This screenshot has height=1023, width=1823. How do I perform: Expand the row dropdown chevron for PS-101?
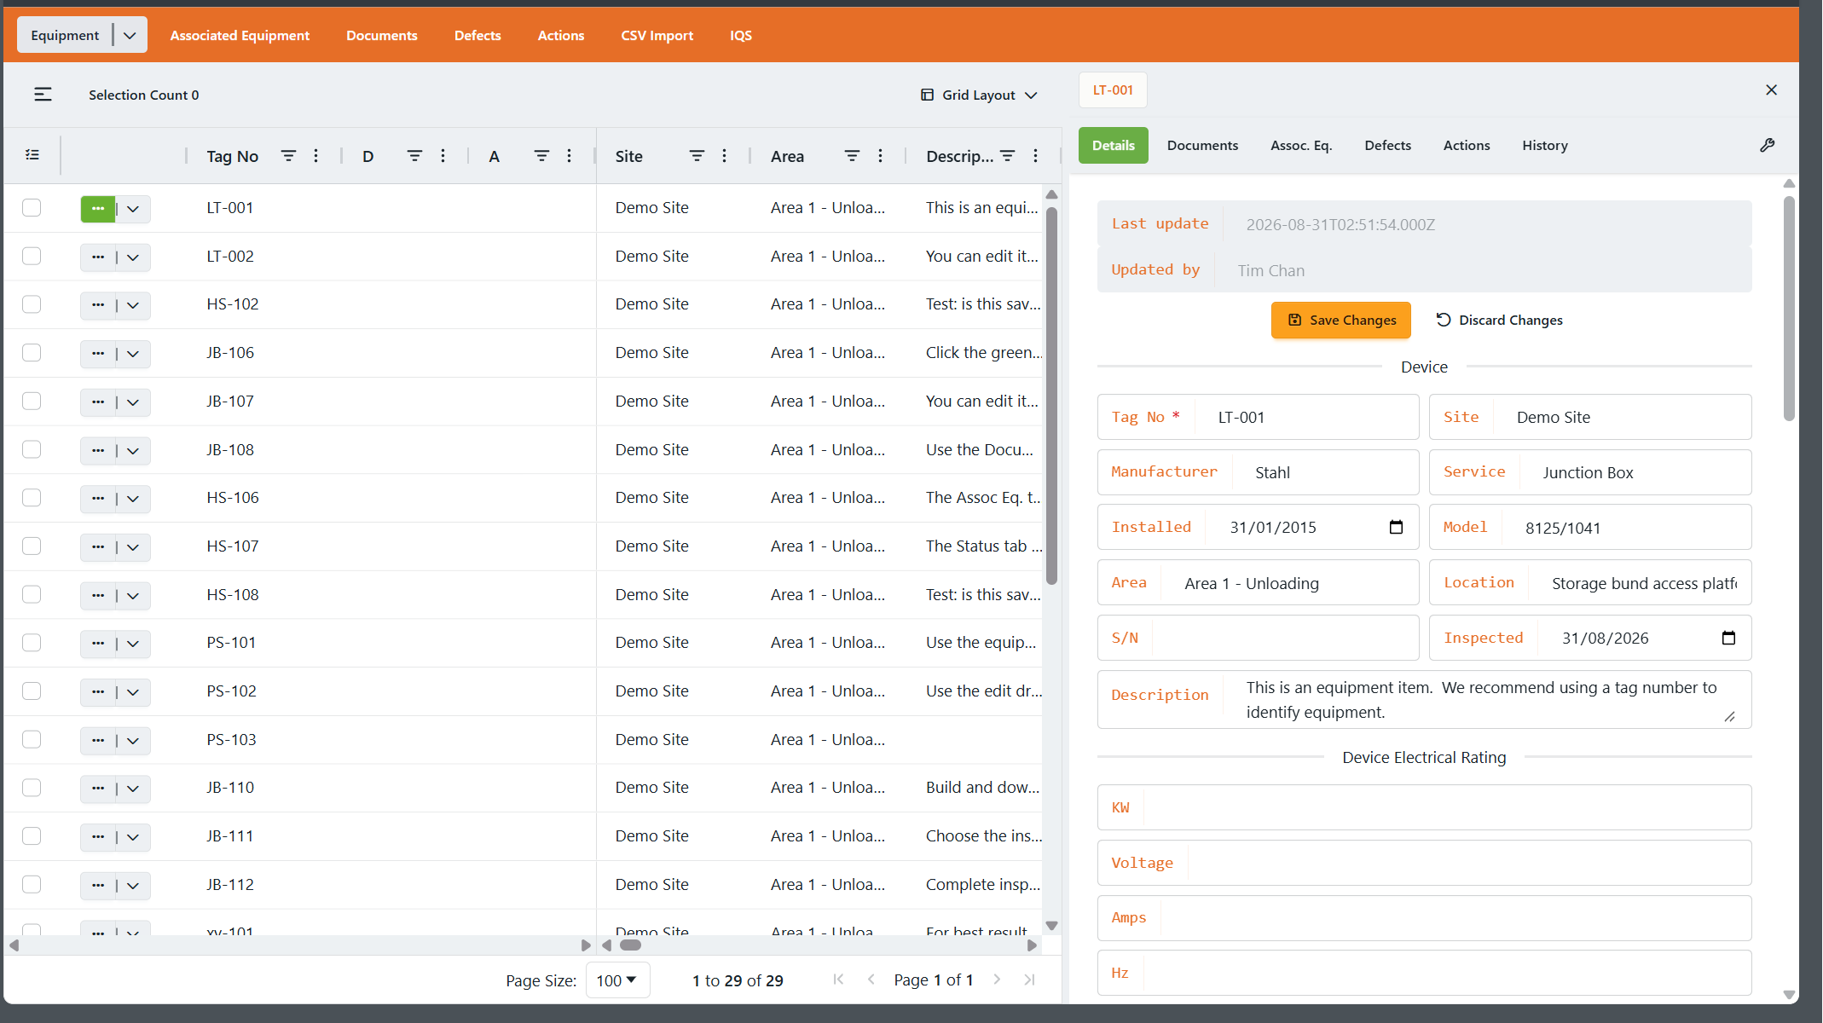pyautogui.click(x=133, y=644)
